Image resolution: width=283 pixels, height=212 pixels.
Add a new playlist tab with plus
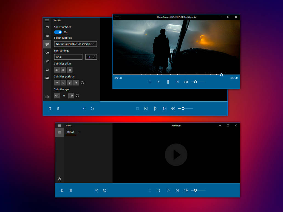(79, 132)
